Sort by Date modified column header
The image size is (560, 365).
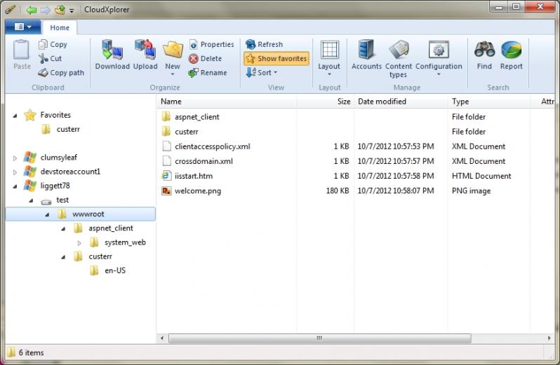pos(401,102)
